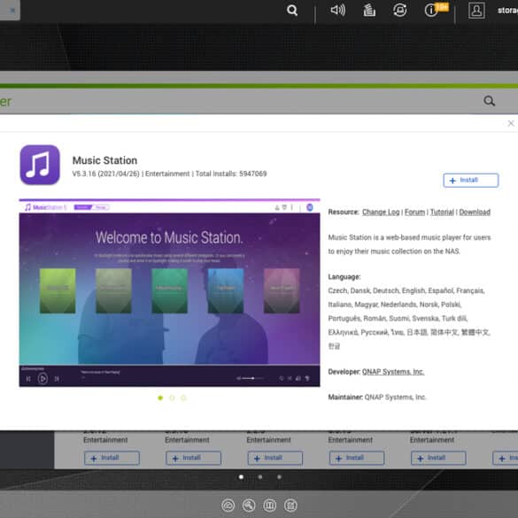Install Music Station with the Install button
The image size is (518, 518).
coord(470,181)
